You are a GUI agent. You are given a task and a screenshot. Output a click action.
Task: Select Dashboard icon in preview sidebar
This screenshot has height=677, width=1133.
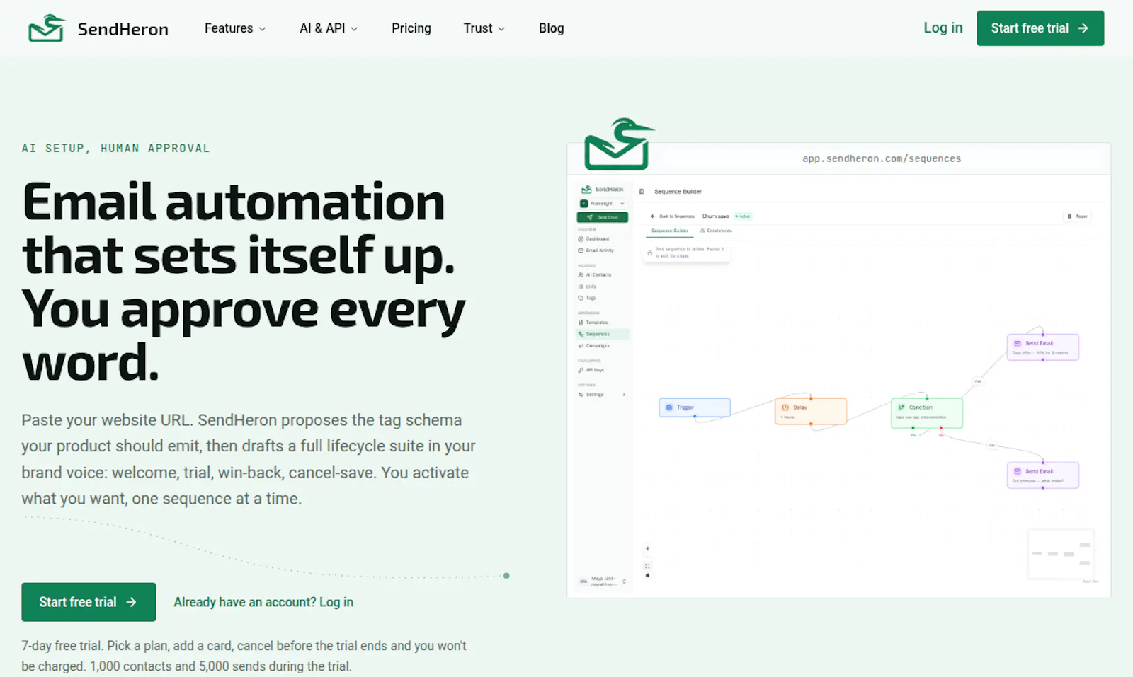(581, 239)
